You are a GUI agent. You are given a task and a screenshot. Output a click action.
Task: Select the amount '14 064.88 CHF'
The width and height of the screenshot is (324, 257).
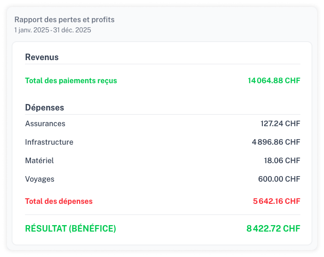tap(274, 80)
